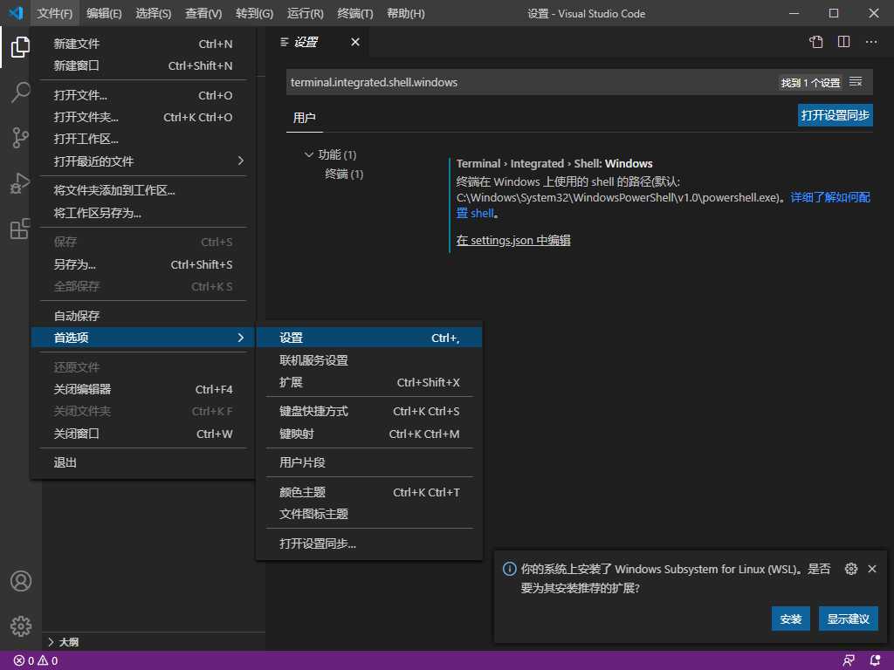The width and height of the screenshot is (894, 670).
Task: Select 颜色主题 in preferences submenu
Action: pyautogui.click(x=369, y=492)
